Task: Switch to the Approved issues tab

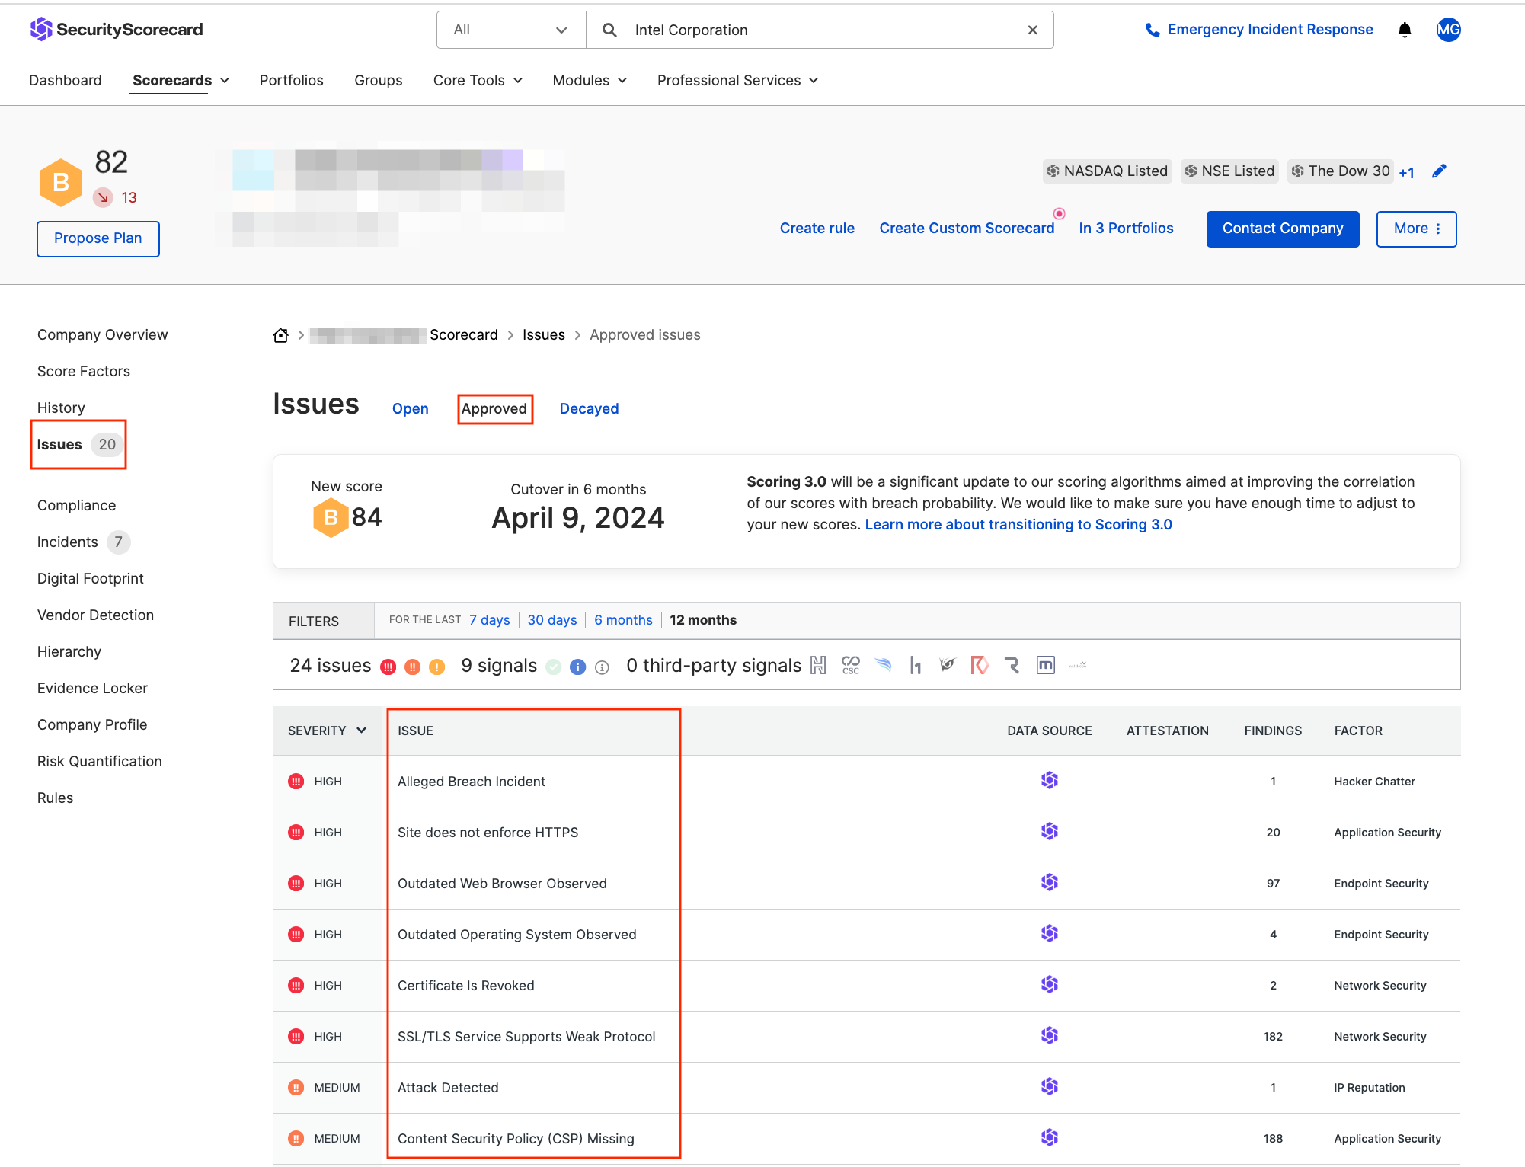Action: (x=494, y=408)
